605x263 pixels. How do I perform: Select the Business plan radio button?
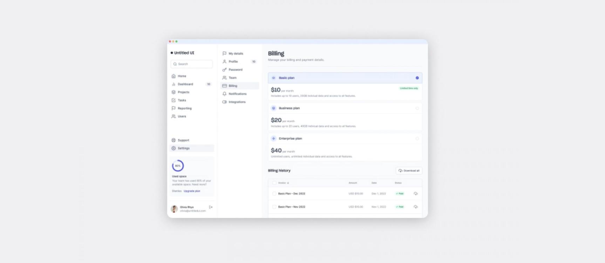[x=417, y=108]
